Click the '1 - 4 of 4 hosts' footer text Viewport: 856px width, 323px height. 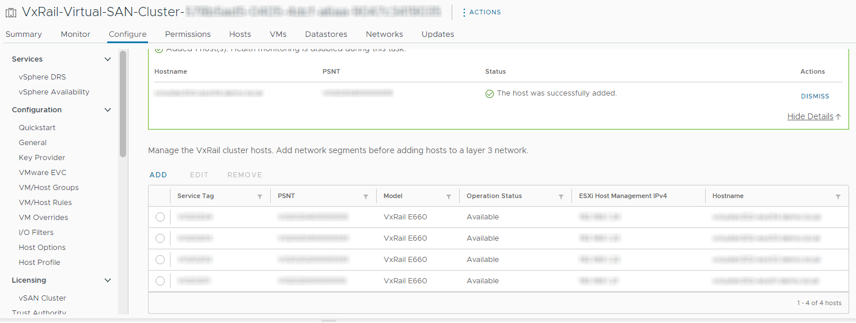[x=819, y=303]
